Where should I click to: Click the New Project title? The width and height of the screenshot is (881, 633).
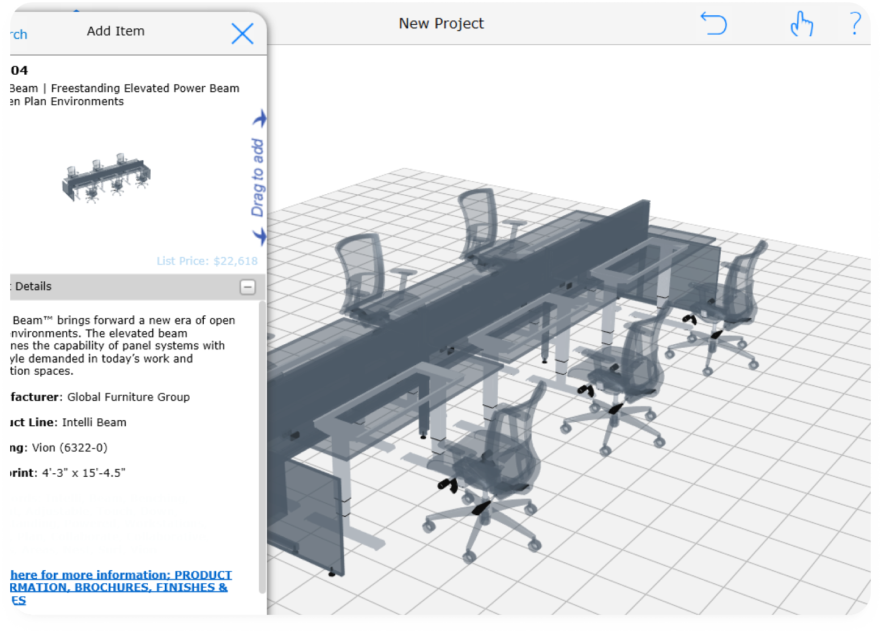441,23
